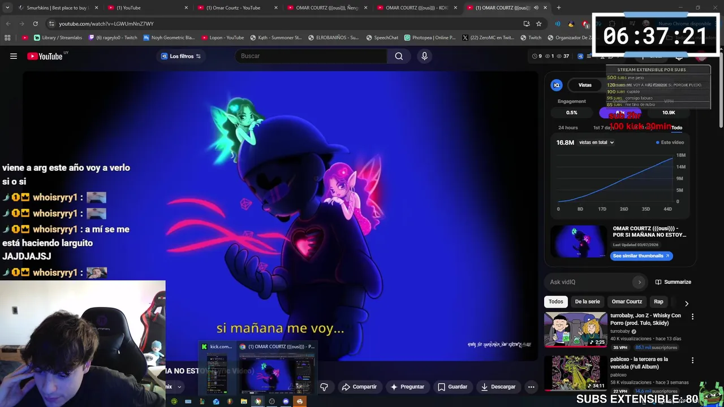Screen dimensions: 724x407
Task: Expand the channel dropdown arrow below the title
Action: pyautogui.click(x=179, y=387)
